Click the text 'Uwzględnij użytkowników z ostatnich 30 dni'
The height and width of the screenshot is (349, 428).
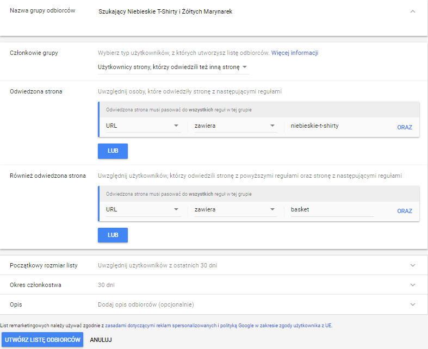point(158,265)
